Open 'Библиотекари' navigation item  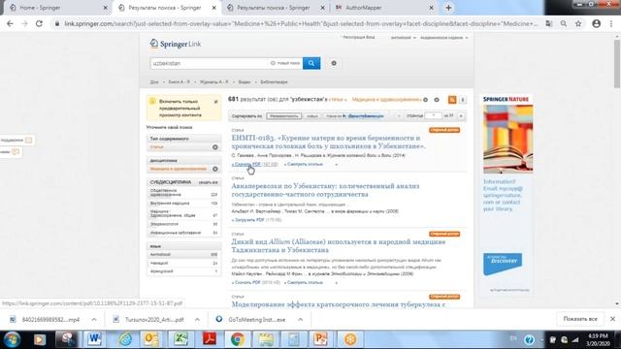[274, 81]
